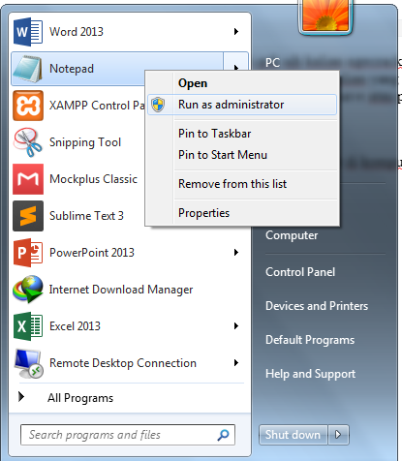Click the Remote Desktop Connection label

pyautogui.click(x=123, y=363)
